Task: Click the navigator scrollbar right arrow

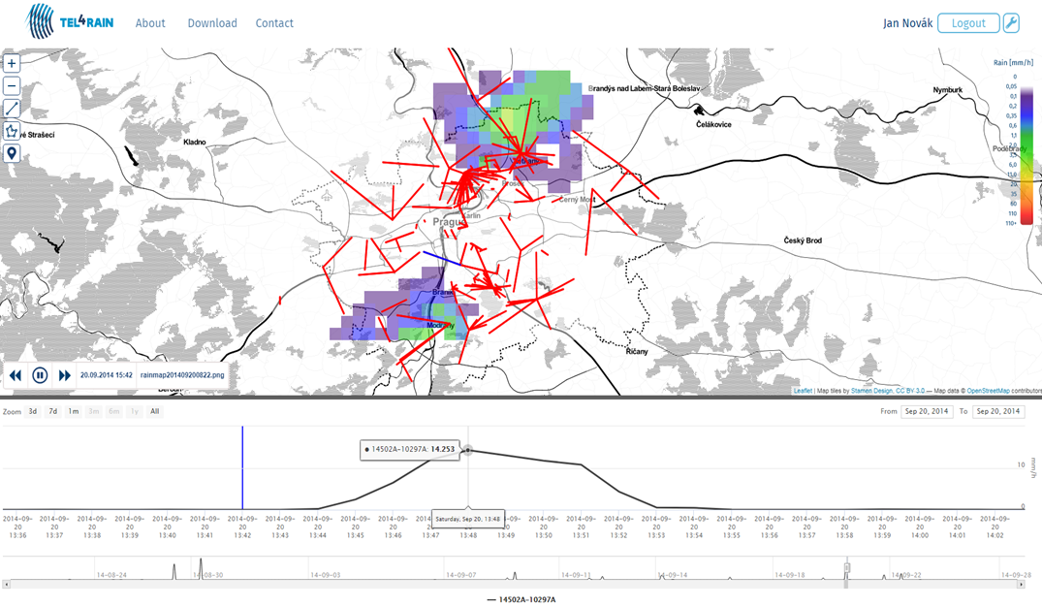Action: click(1022, 585)
